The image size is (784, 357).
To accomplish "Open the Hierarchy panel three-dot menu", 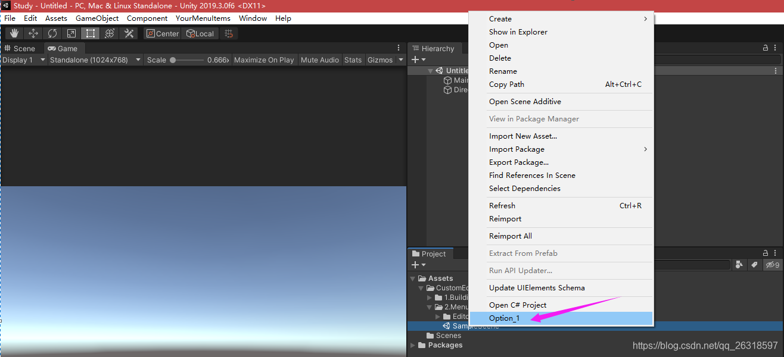I will click(776, 48).
